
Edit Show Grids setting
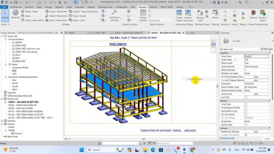pos(256,94)
